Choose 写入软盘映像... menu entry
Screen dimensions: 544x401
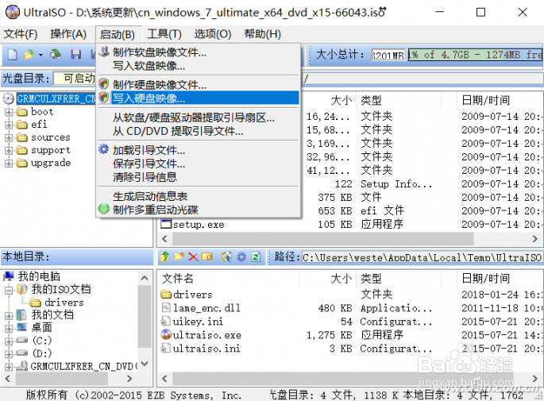198,66
